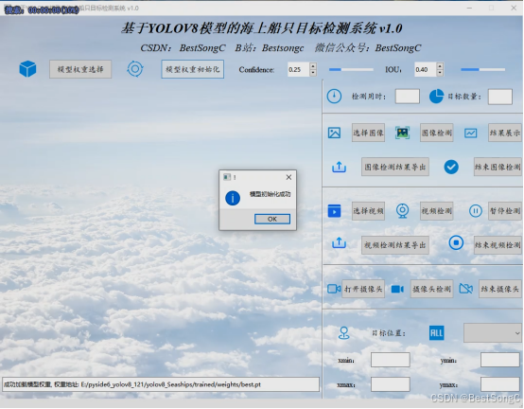Click the blue ALL icon
This screenshot has height=409, width=524.
pos(436,333)
